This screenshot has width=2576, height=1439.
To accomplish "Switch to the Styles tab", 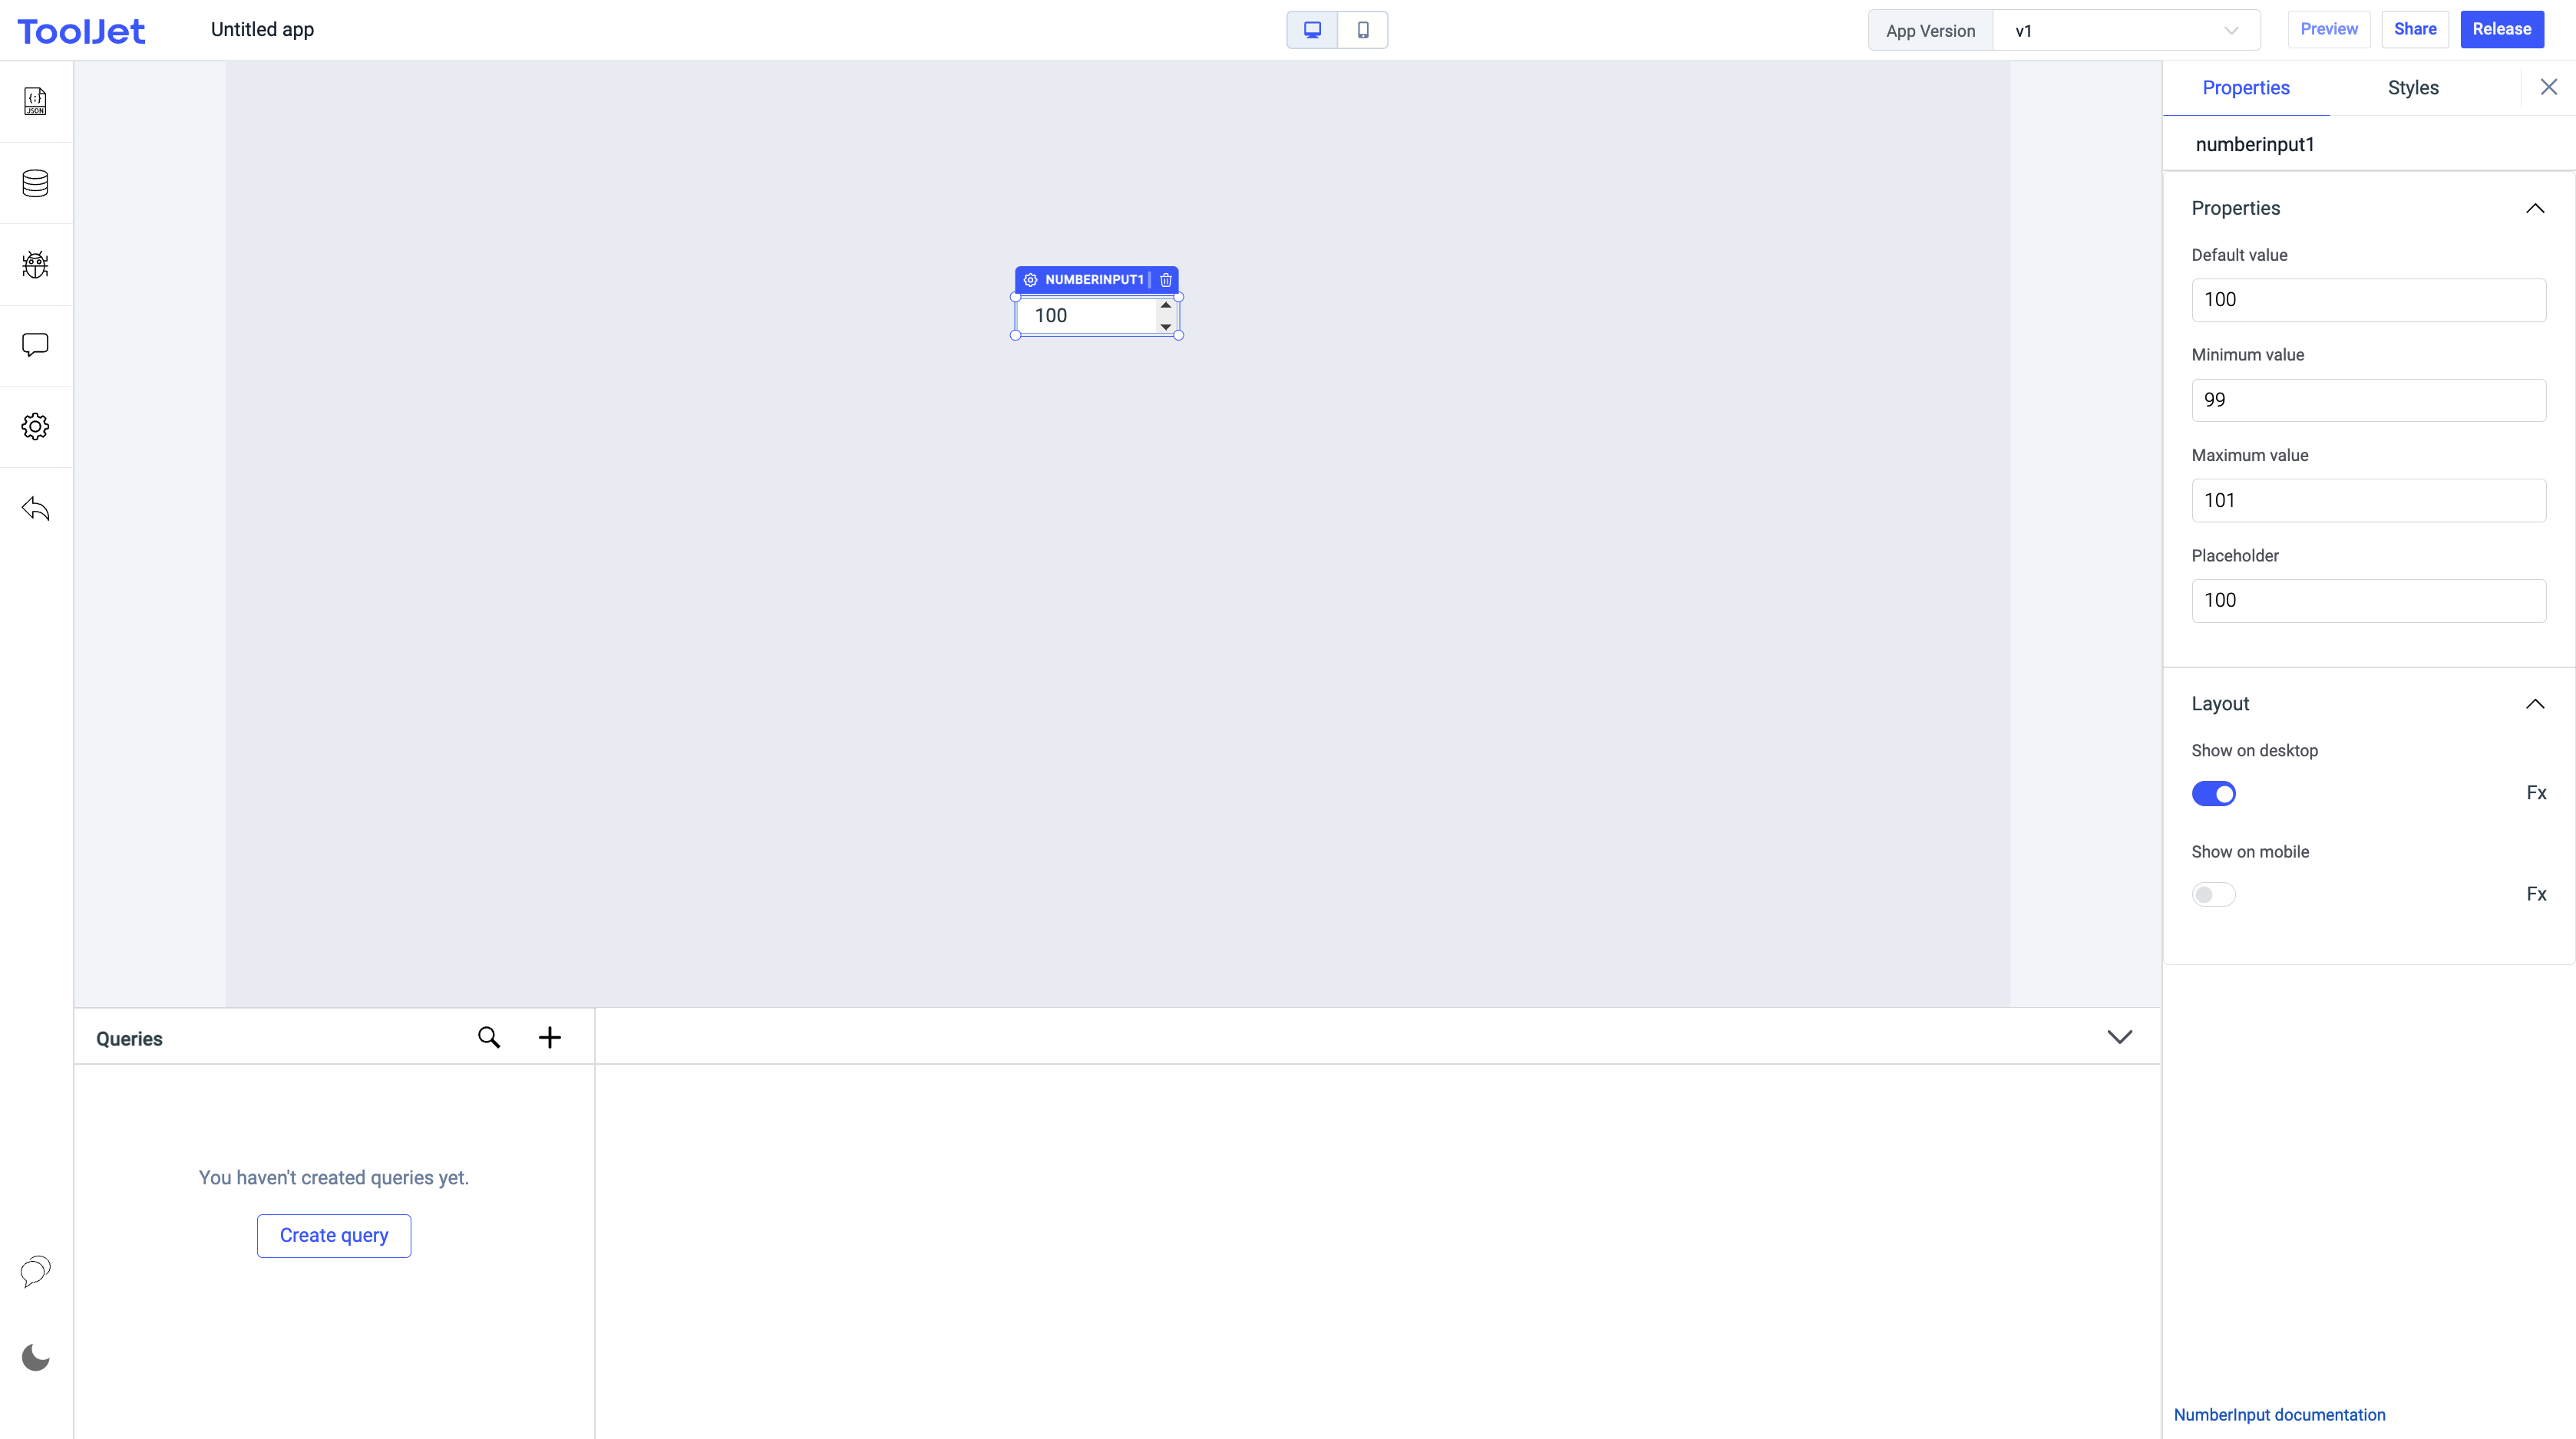I will [x=2413, y=88].
